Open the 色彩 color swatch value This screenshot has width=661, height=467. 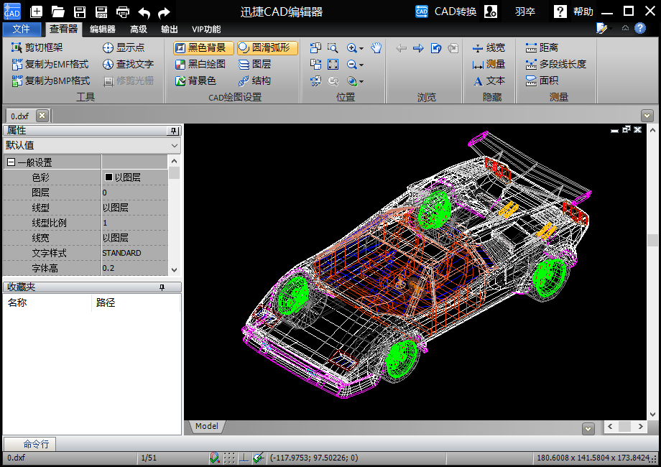point(135,177)
